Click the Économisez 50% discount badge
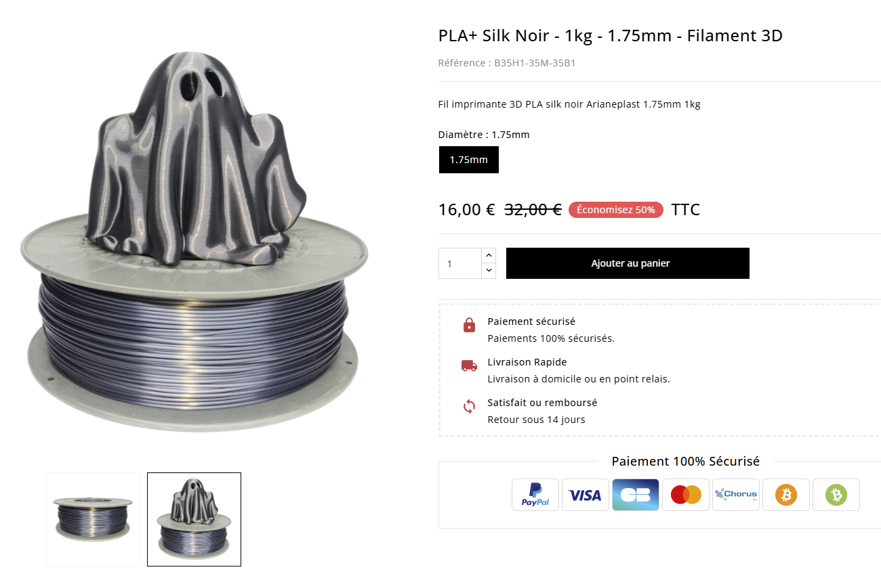881x578 pixels. [x=616, y=210]
